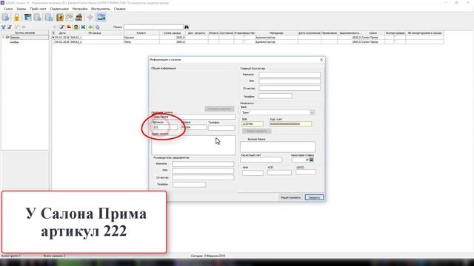Screen dimensions: 474x266
Task: Click the Excel export icon
Action: tap(83, 27)
